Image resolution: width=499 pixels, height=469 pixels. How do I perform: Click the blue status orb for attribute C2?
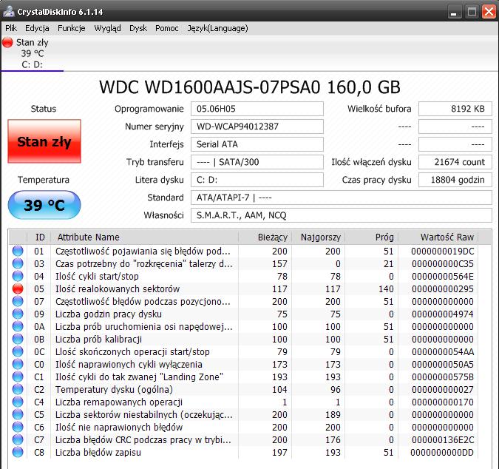18,389
